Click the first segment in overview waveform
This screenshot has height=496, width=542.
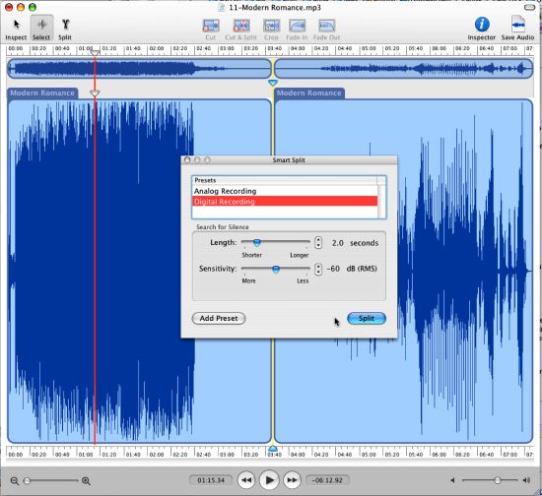coord(139,68)
